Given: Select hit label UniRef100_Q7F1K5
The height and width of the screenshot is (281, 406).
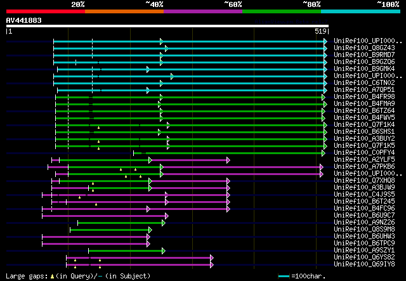Looking at the screenshot, I should coord(364,146).
